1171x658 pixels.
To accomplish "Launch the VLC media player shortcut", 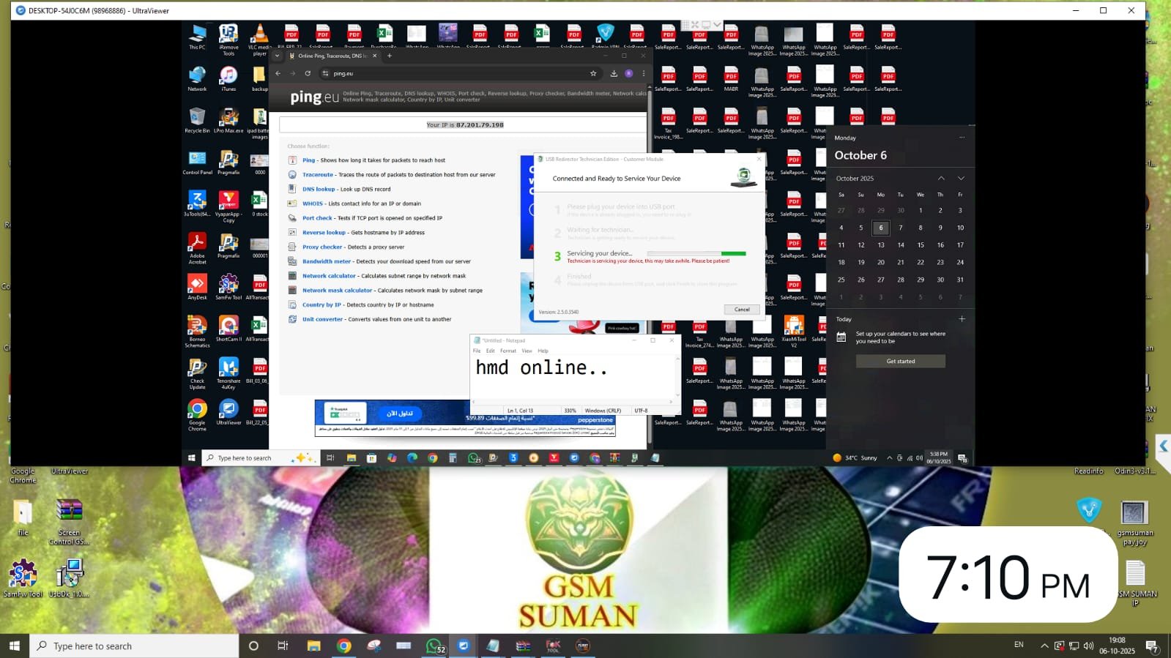I will click(x=259, y=35).
